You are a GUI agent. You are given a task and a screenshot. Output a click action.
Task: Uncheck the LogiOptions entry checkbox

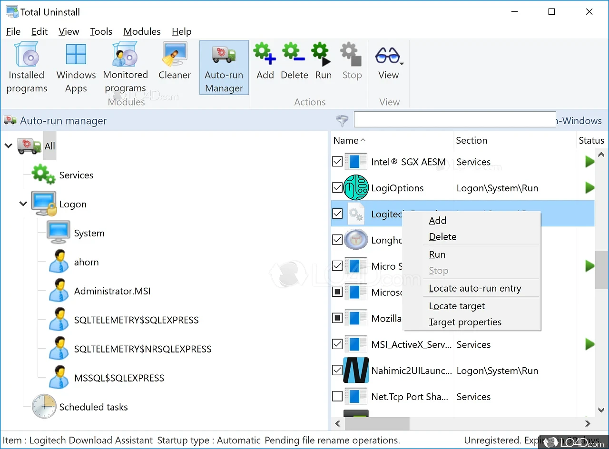(337, 188)
